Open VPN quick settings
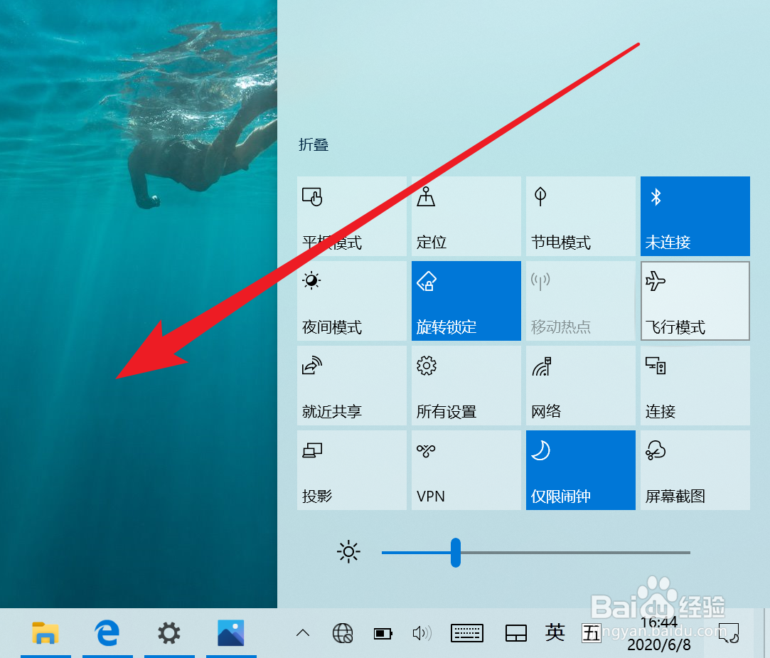The image size is (770, 658). click(x=466, y=469)
